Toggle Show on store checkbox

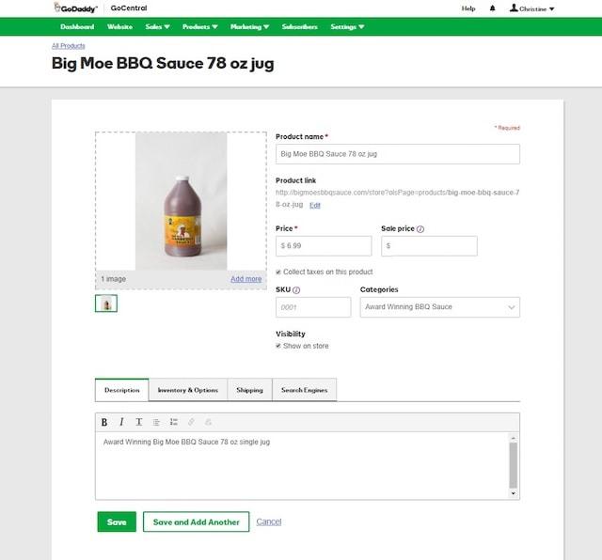278,346
